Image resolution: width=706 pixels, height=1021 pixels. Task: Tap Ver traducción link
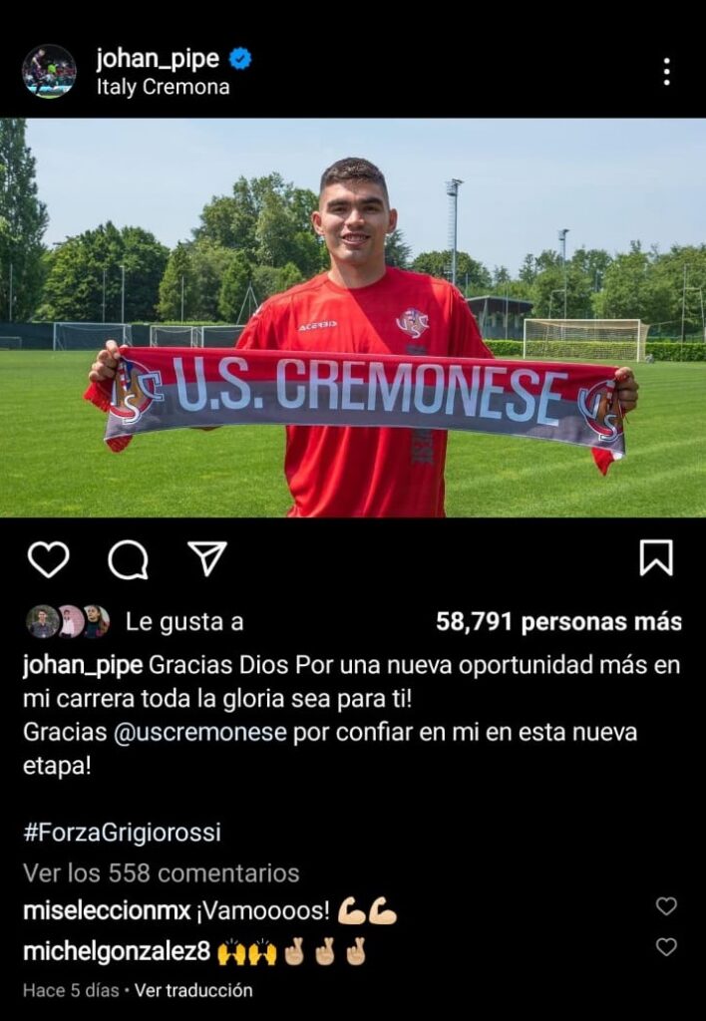193,990
